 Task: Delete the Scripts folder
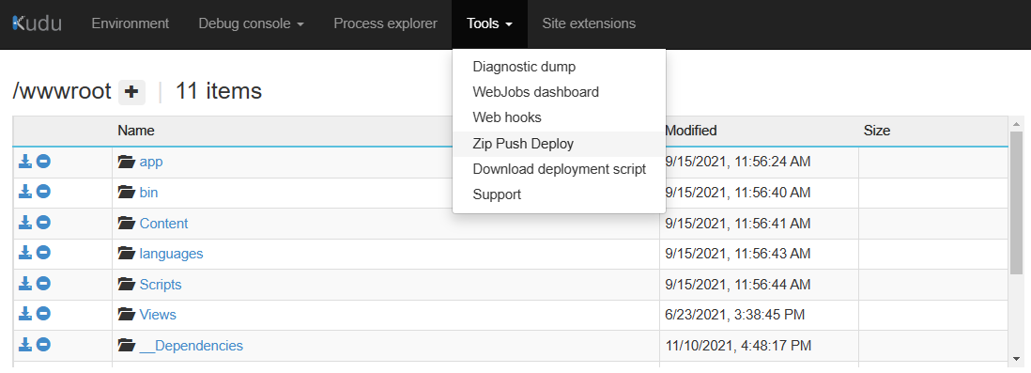pos(43,284)
